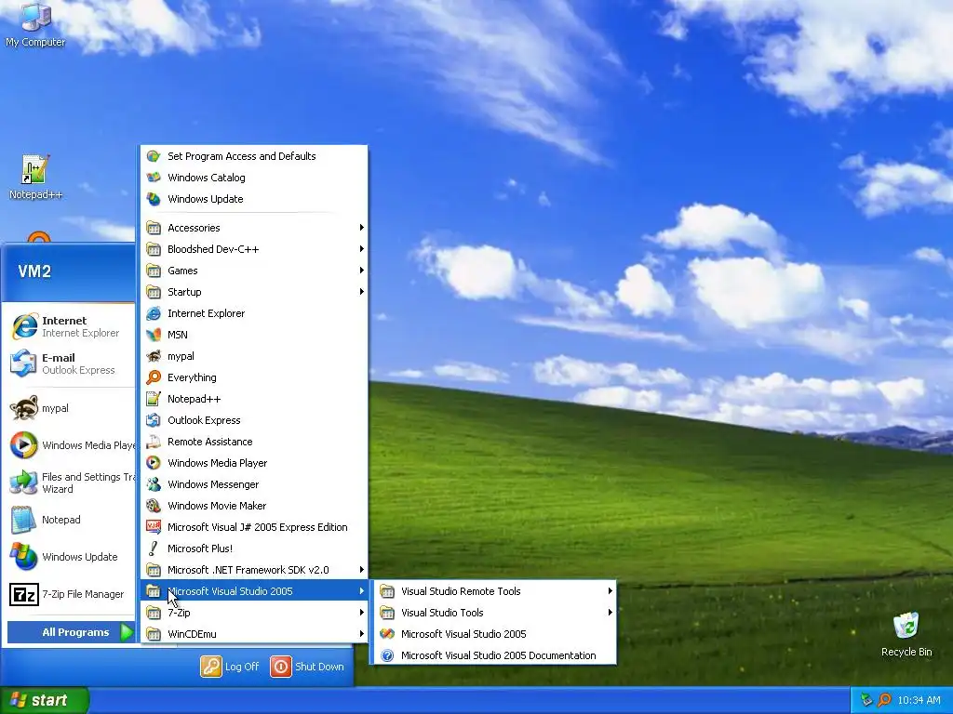This screenshot has width=953, height=714.
Task: Click the Everything magnifier tray icon
Action: 885,700
